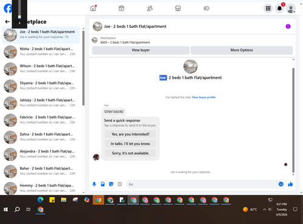Click the system tray volume icon
The height and width of the screenshot is (224, 303).
[x=270, y=209]
